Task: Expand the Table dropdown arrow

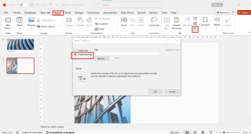Action: pyautogui.click(x=20, y=28)
